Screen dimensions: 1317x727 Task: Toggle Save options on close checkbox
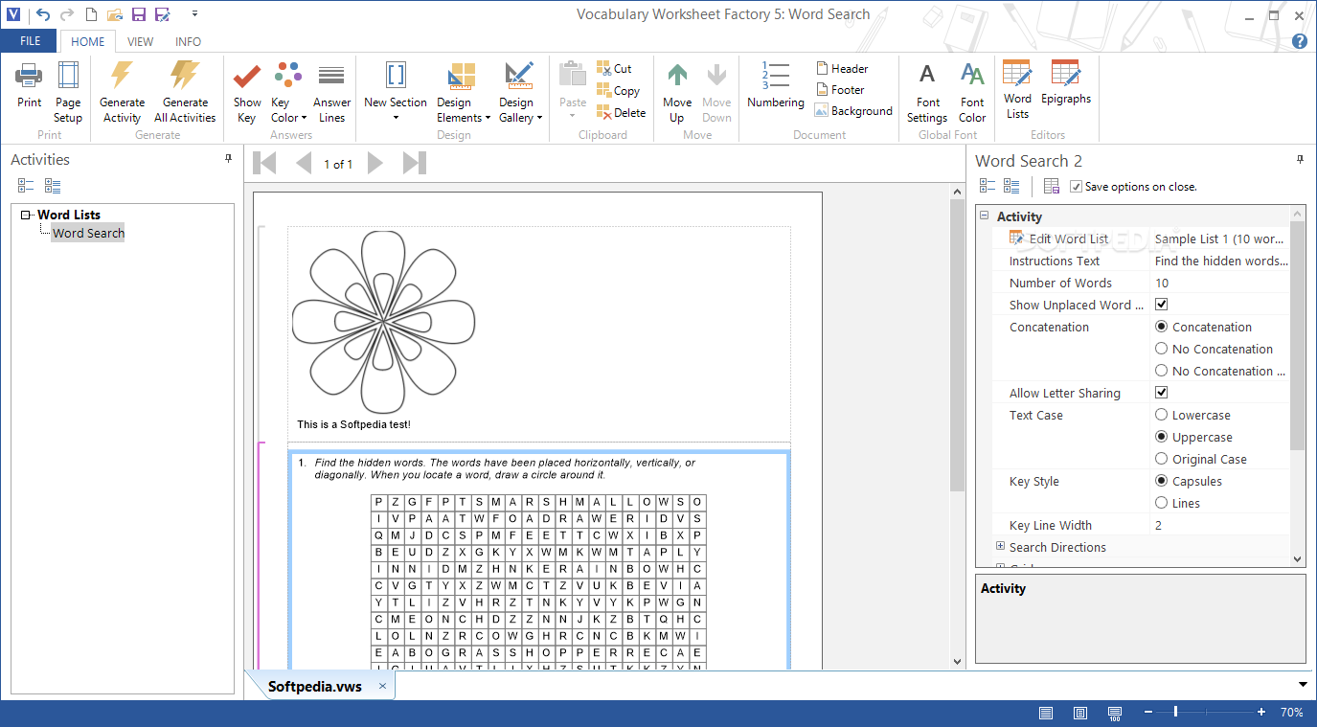pyautogui.click(x=1076, y=186)
